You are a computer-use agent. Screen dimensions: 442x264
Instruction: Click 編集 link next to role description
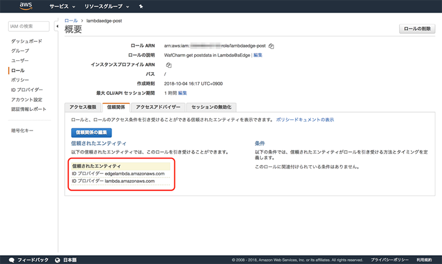258,55
